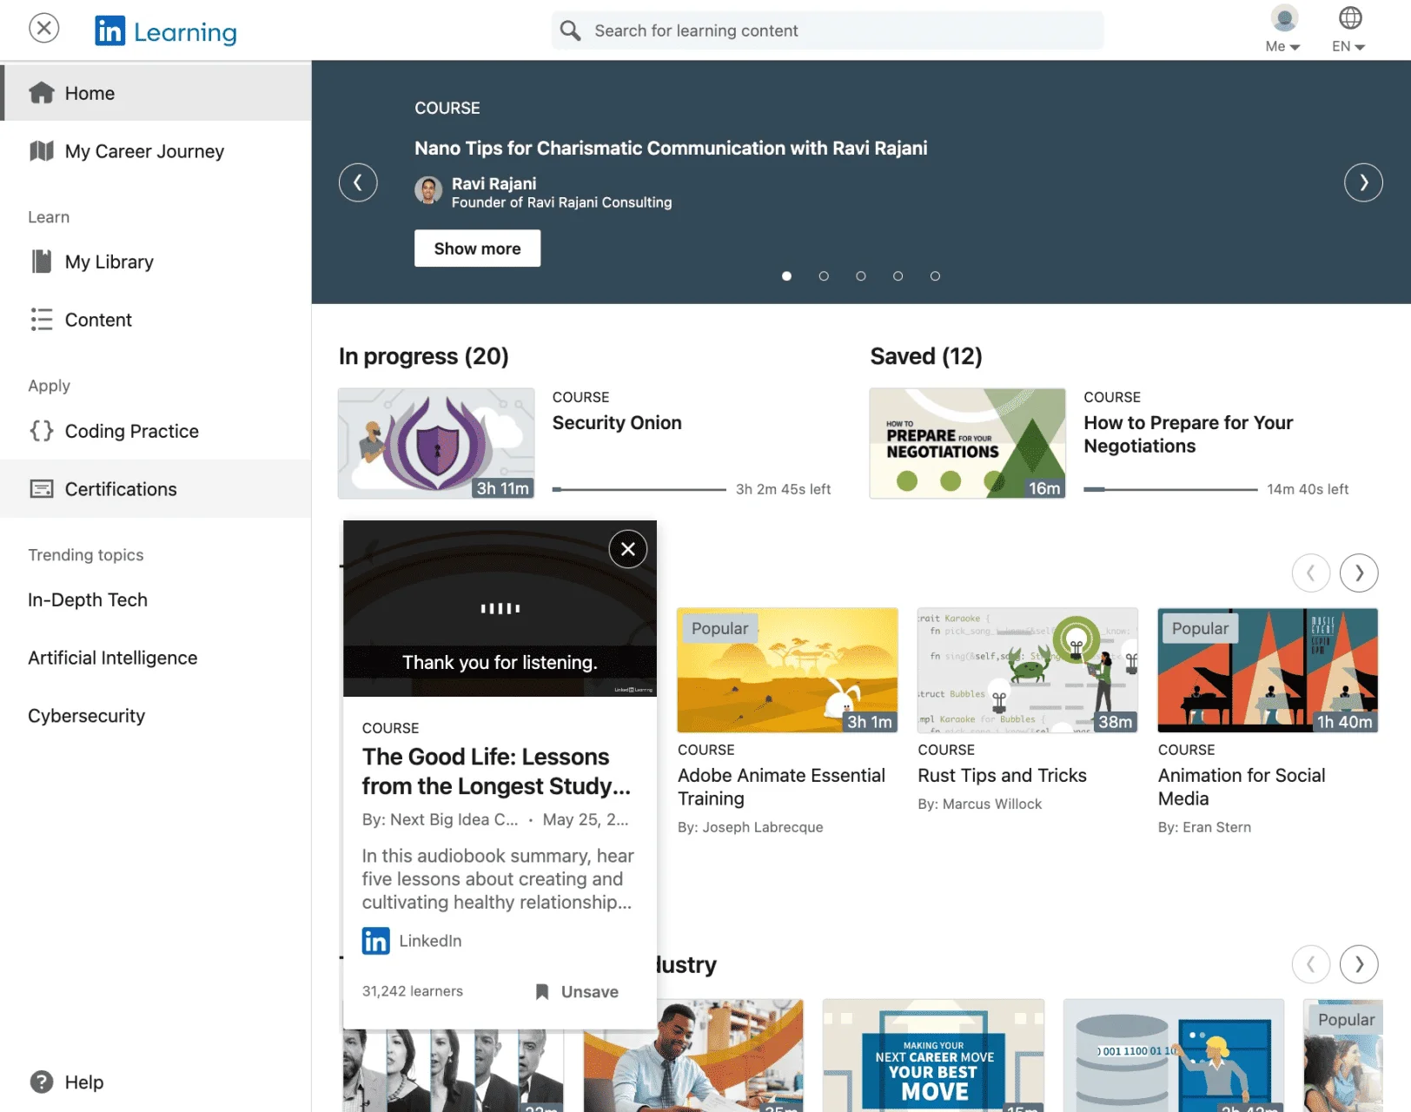Image resolution: width=1411 pixels, height=1112 pixels.
Task: Select the first banner carousel dot
Action: pyautogui.click(x=786, y=276)
